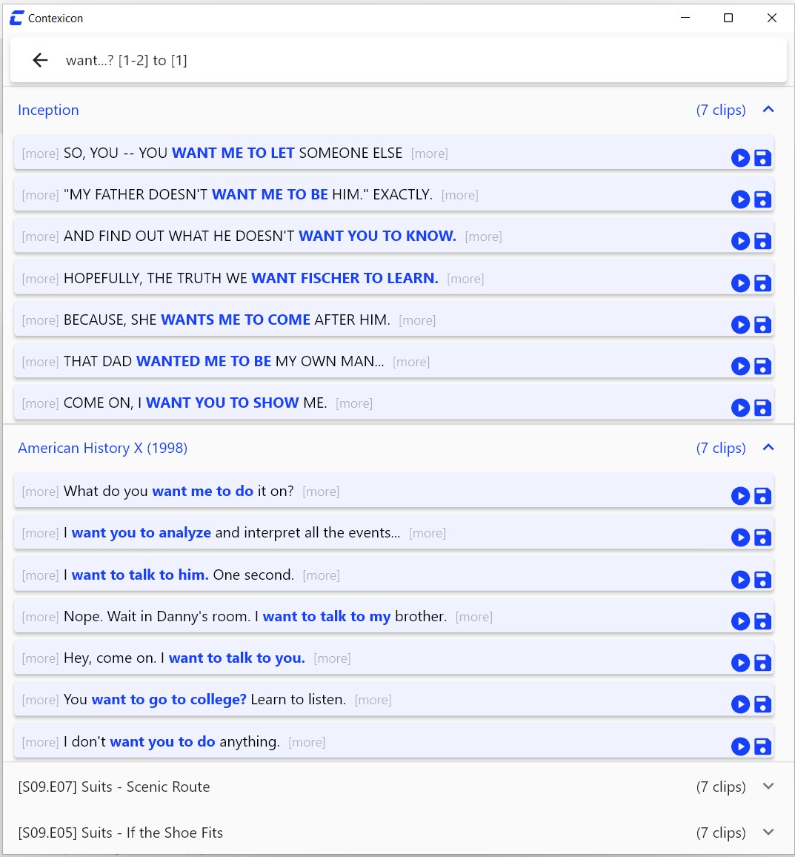The width and height of the screenshot is (795, 857).
Task: Maximize the Contexicon window
Action: click(x=728, y=18)
